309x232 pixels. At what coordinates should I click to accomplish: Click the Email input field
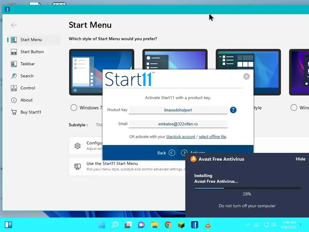click(178, 124)
